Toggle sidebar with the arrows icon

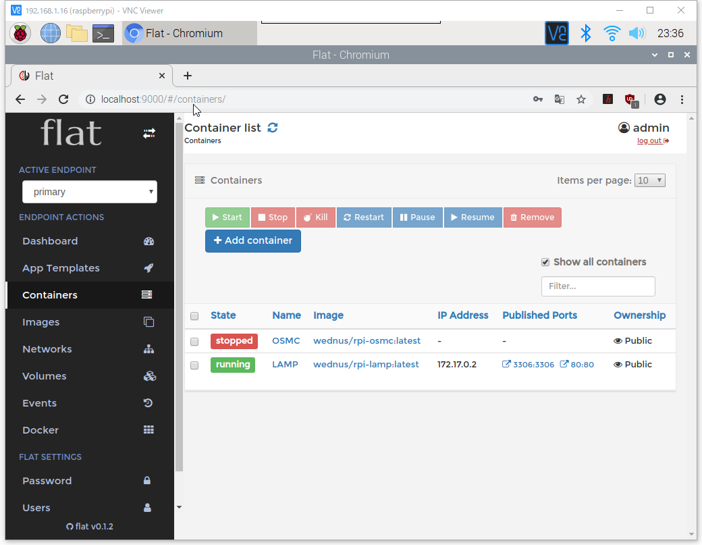149,134
